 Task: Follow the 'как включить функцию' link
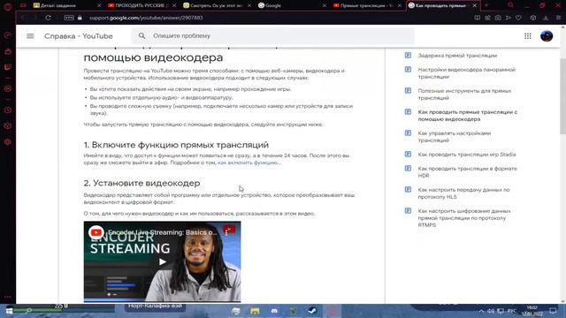[x=249, y=163]
